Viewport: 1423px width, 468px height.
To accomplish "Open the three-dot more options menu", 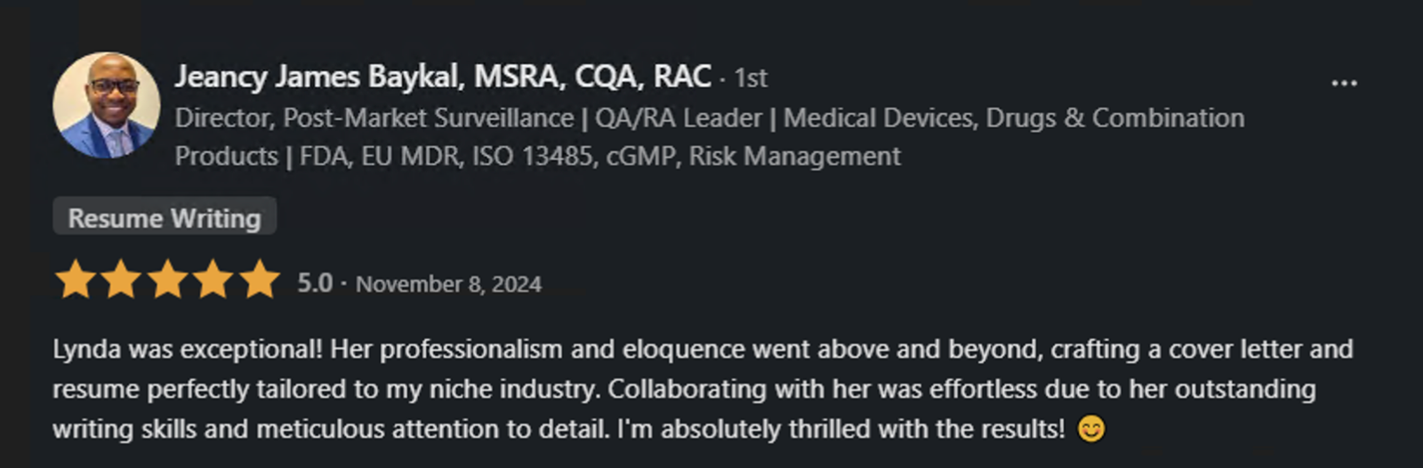I will click(x=1344, y=83).
